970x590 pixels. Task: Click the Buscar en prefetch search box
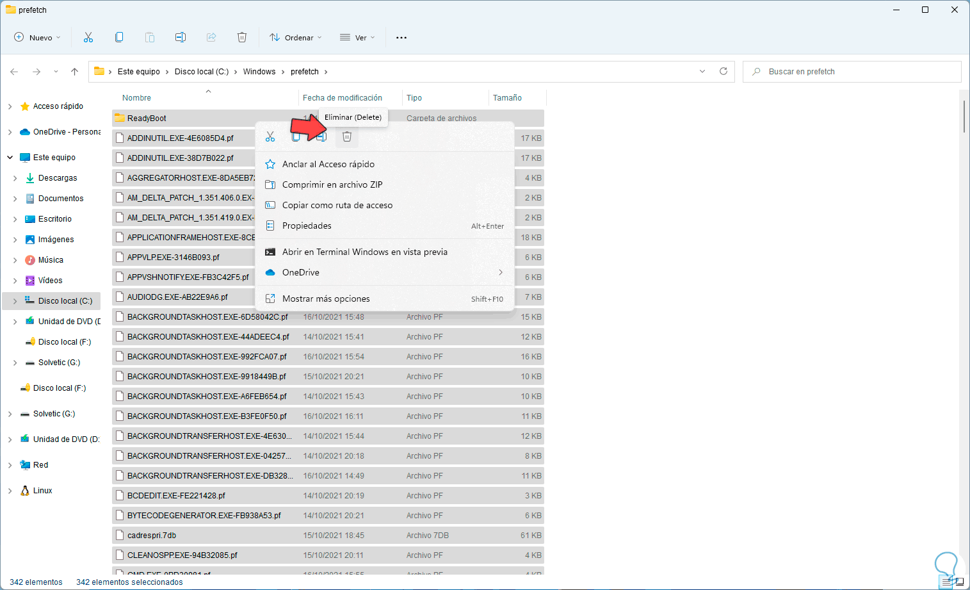(x=852, y=72)
